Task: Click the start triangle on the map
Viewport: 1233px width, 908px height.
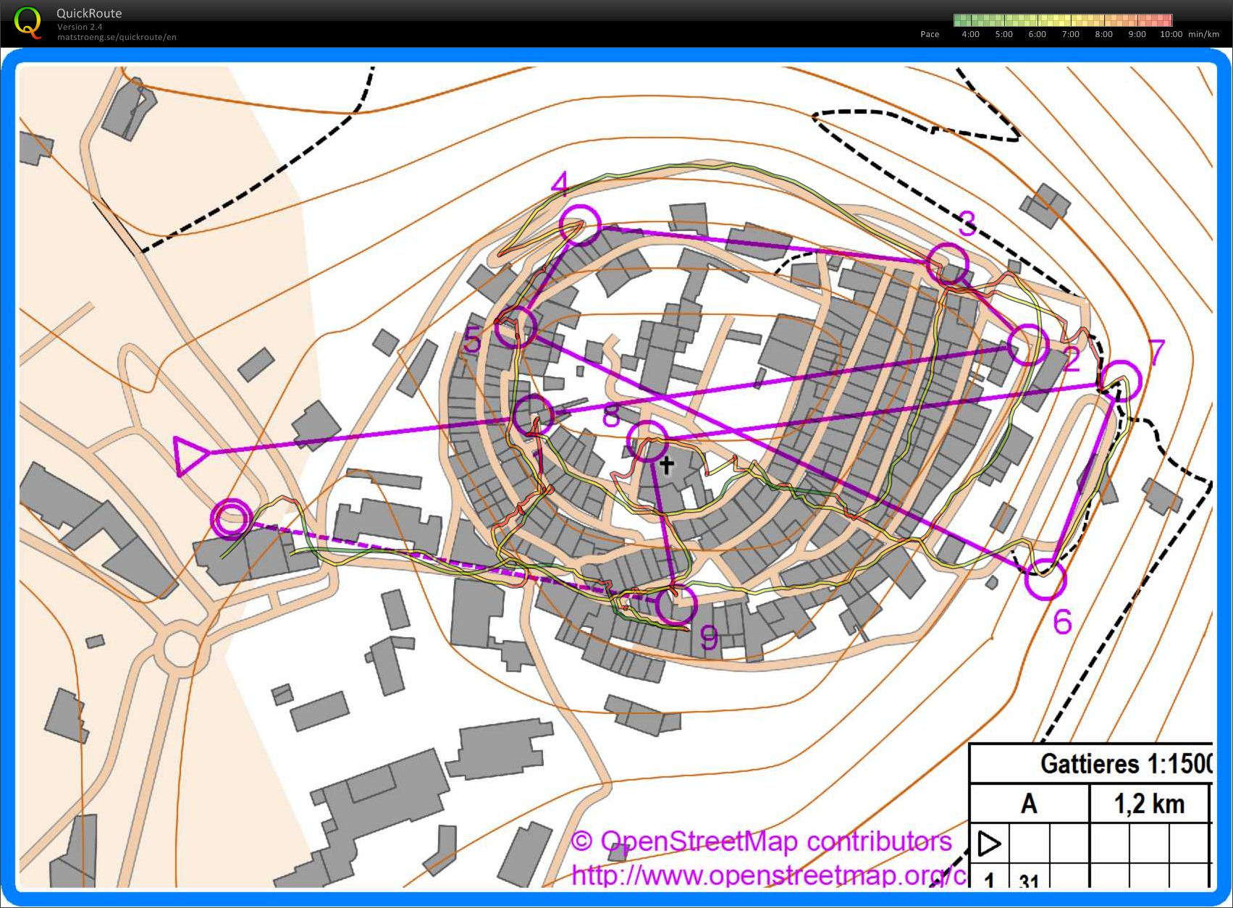Action: pos(191,456)
